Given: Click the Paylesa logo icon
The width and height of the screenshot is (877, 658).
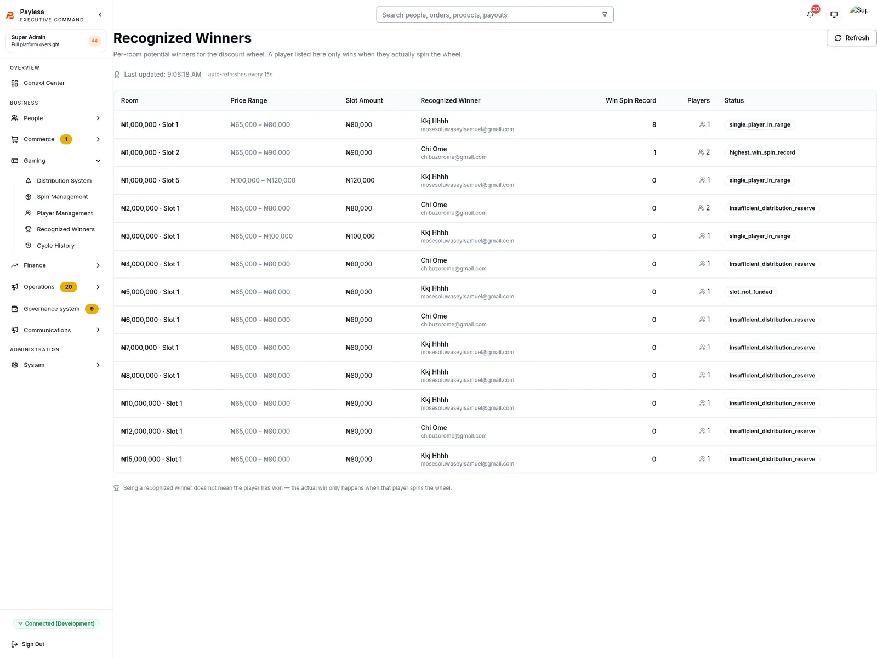Looking at the screenshot, I should (x=10, y=15).
